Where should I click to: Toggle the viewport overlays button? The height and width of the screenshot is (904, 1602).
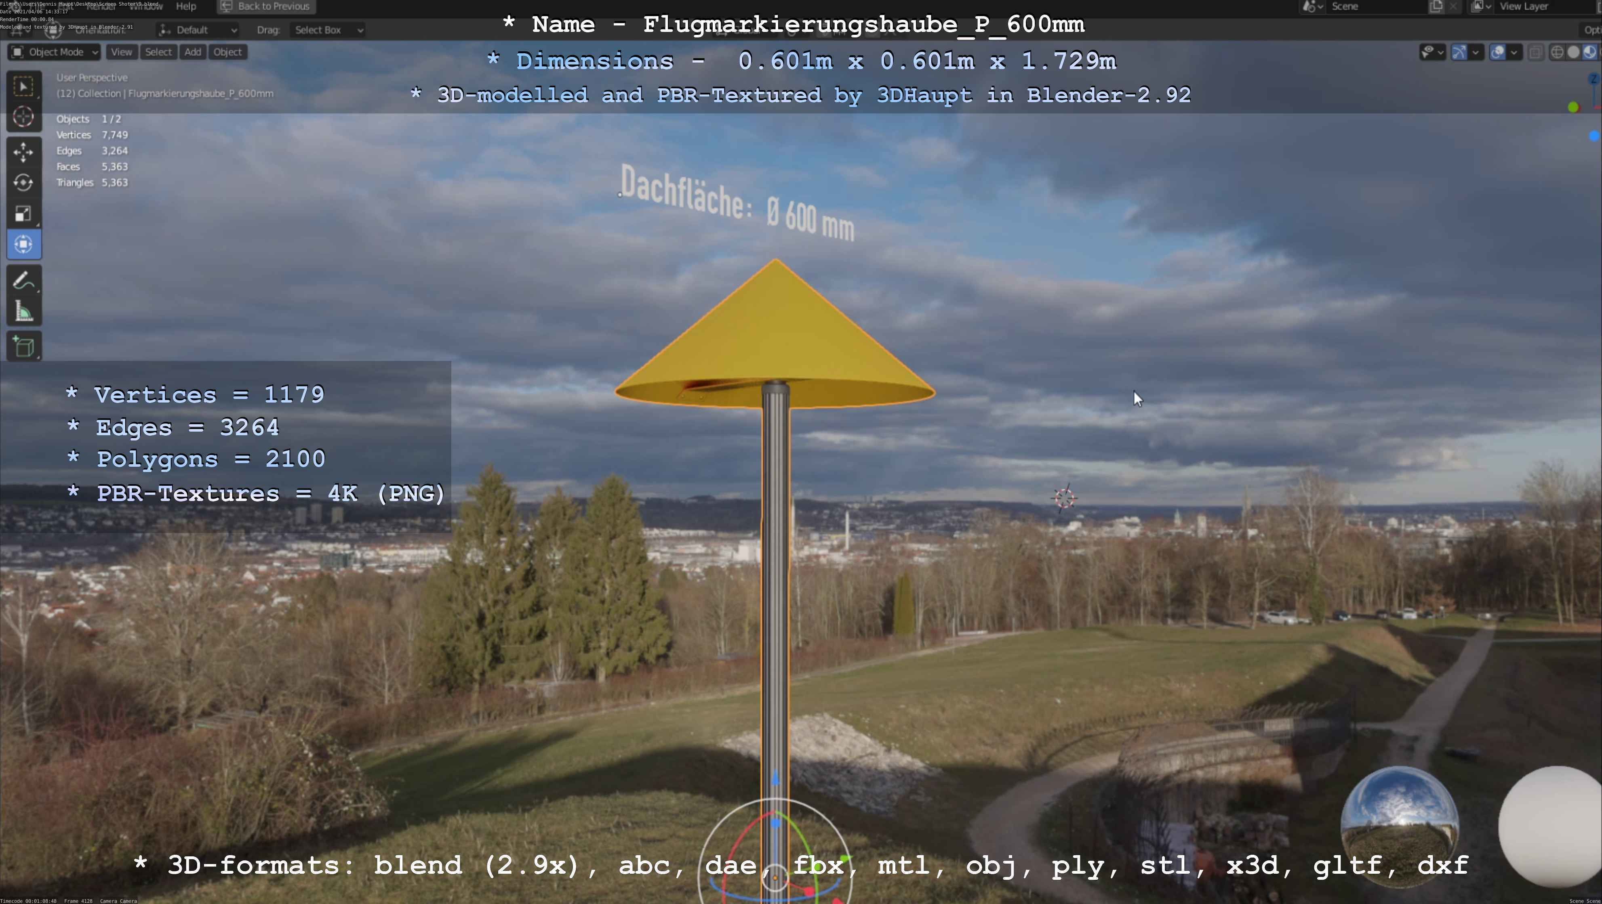pyautogui.click(x=1497, y=52)
